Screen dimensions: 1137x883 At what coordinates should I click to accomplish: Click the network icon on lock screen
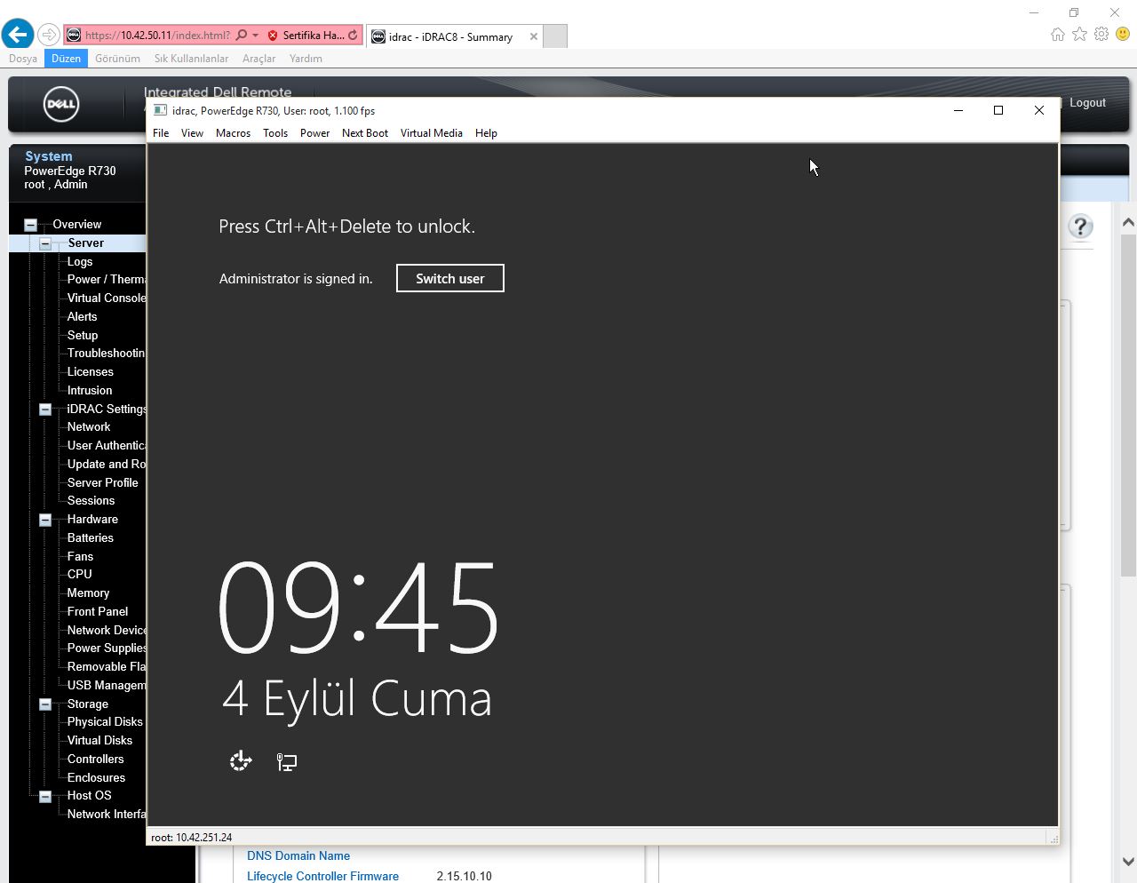(x=287, y=761)
